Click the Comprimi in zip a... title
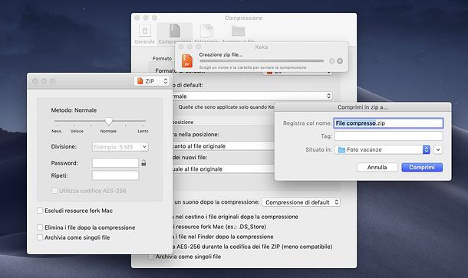This screenshot has width=468, height=278. [363, 107]
